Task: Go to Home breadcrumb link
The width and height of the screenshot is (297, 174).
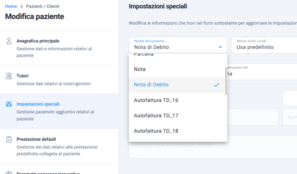Action: pyautogui.click(x=11, y=6)
